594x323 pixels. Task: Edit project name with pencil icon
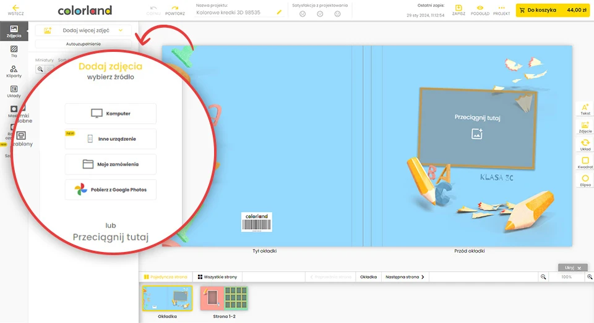click(279, 12)
